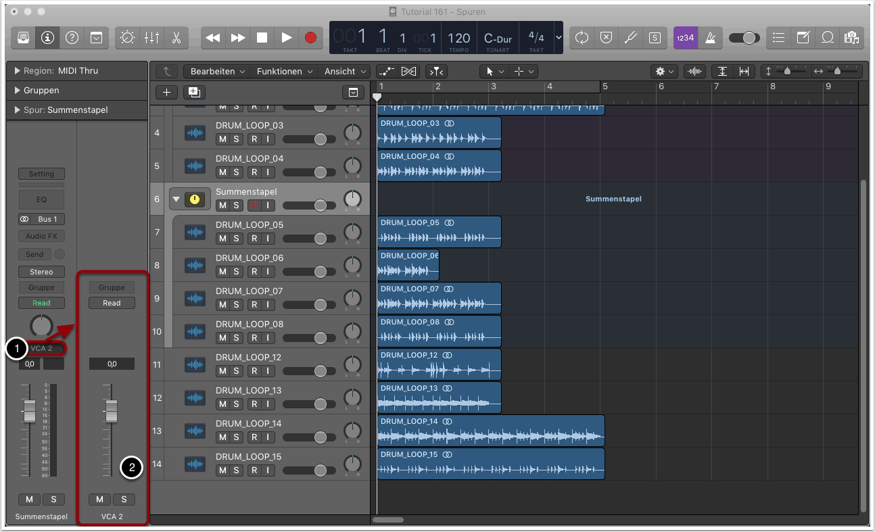Mute the DRUM_LOOP_05 track
Viewport: 875px width, 532px height.
[222, 238]
